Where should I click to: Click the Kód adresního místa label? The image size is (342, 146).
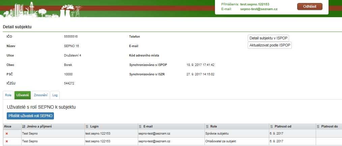click(144, 56)
